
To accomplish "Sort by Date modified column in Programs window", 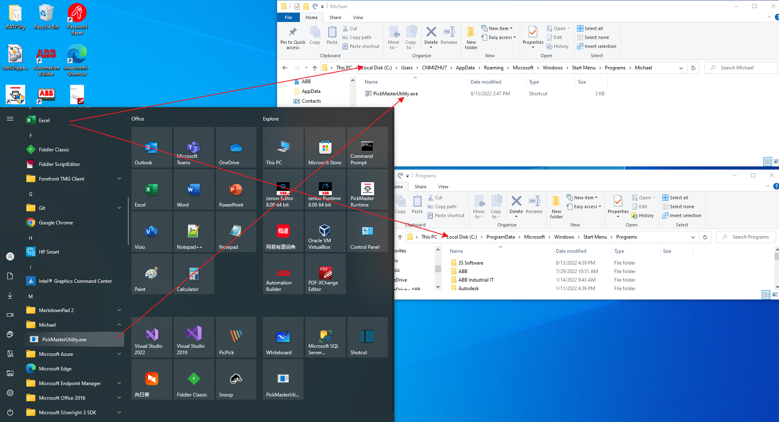I will pyautogui.click(x=571, y=251).
